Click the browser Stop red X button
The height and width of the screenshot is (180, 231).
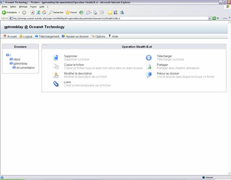33,13
